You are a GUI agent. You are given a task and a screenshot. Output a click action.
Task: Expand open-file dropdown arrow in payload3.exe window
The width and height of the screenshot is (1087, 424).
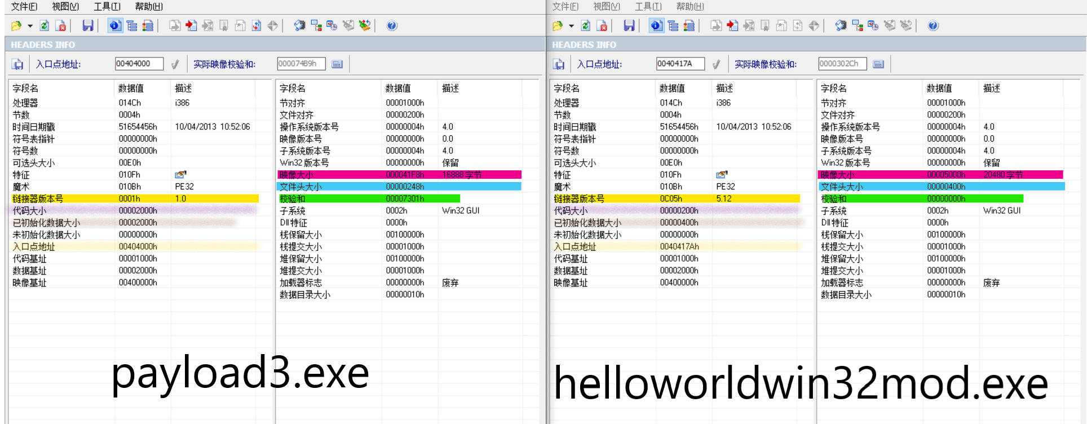tap(30, 26)
